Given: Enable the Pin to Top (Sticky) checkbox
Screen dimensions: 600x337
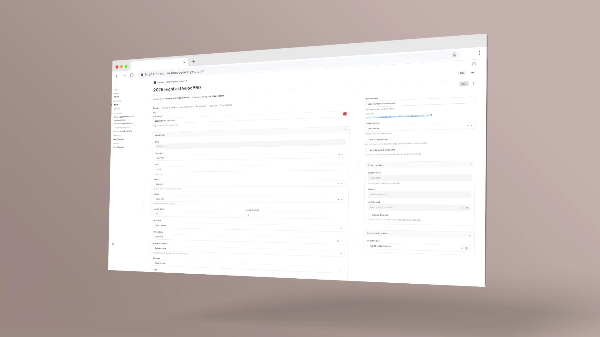Looking at the screenshot, I should click(x=367, y=140).
